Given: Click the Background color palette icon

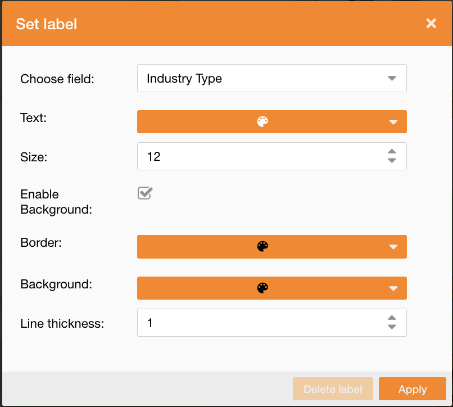Looking at the screenshot, I should [262, 288].
